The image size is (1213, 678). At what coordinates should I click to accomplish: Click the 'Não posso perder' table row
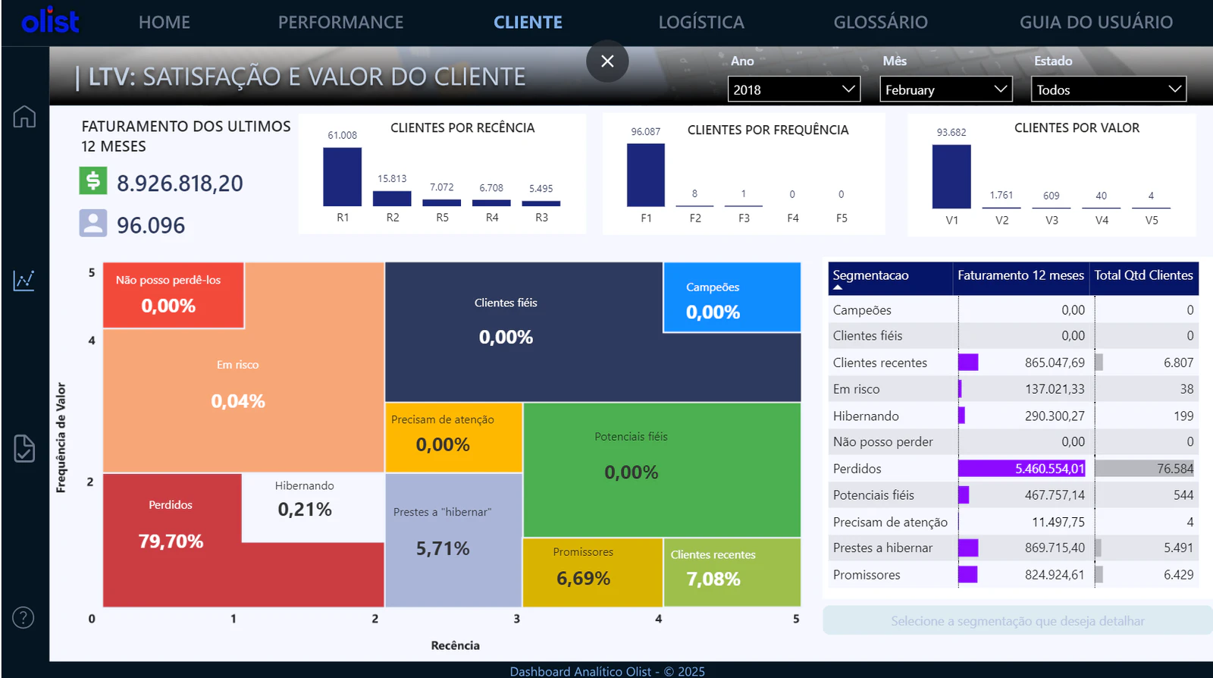pos(1013,441)
